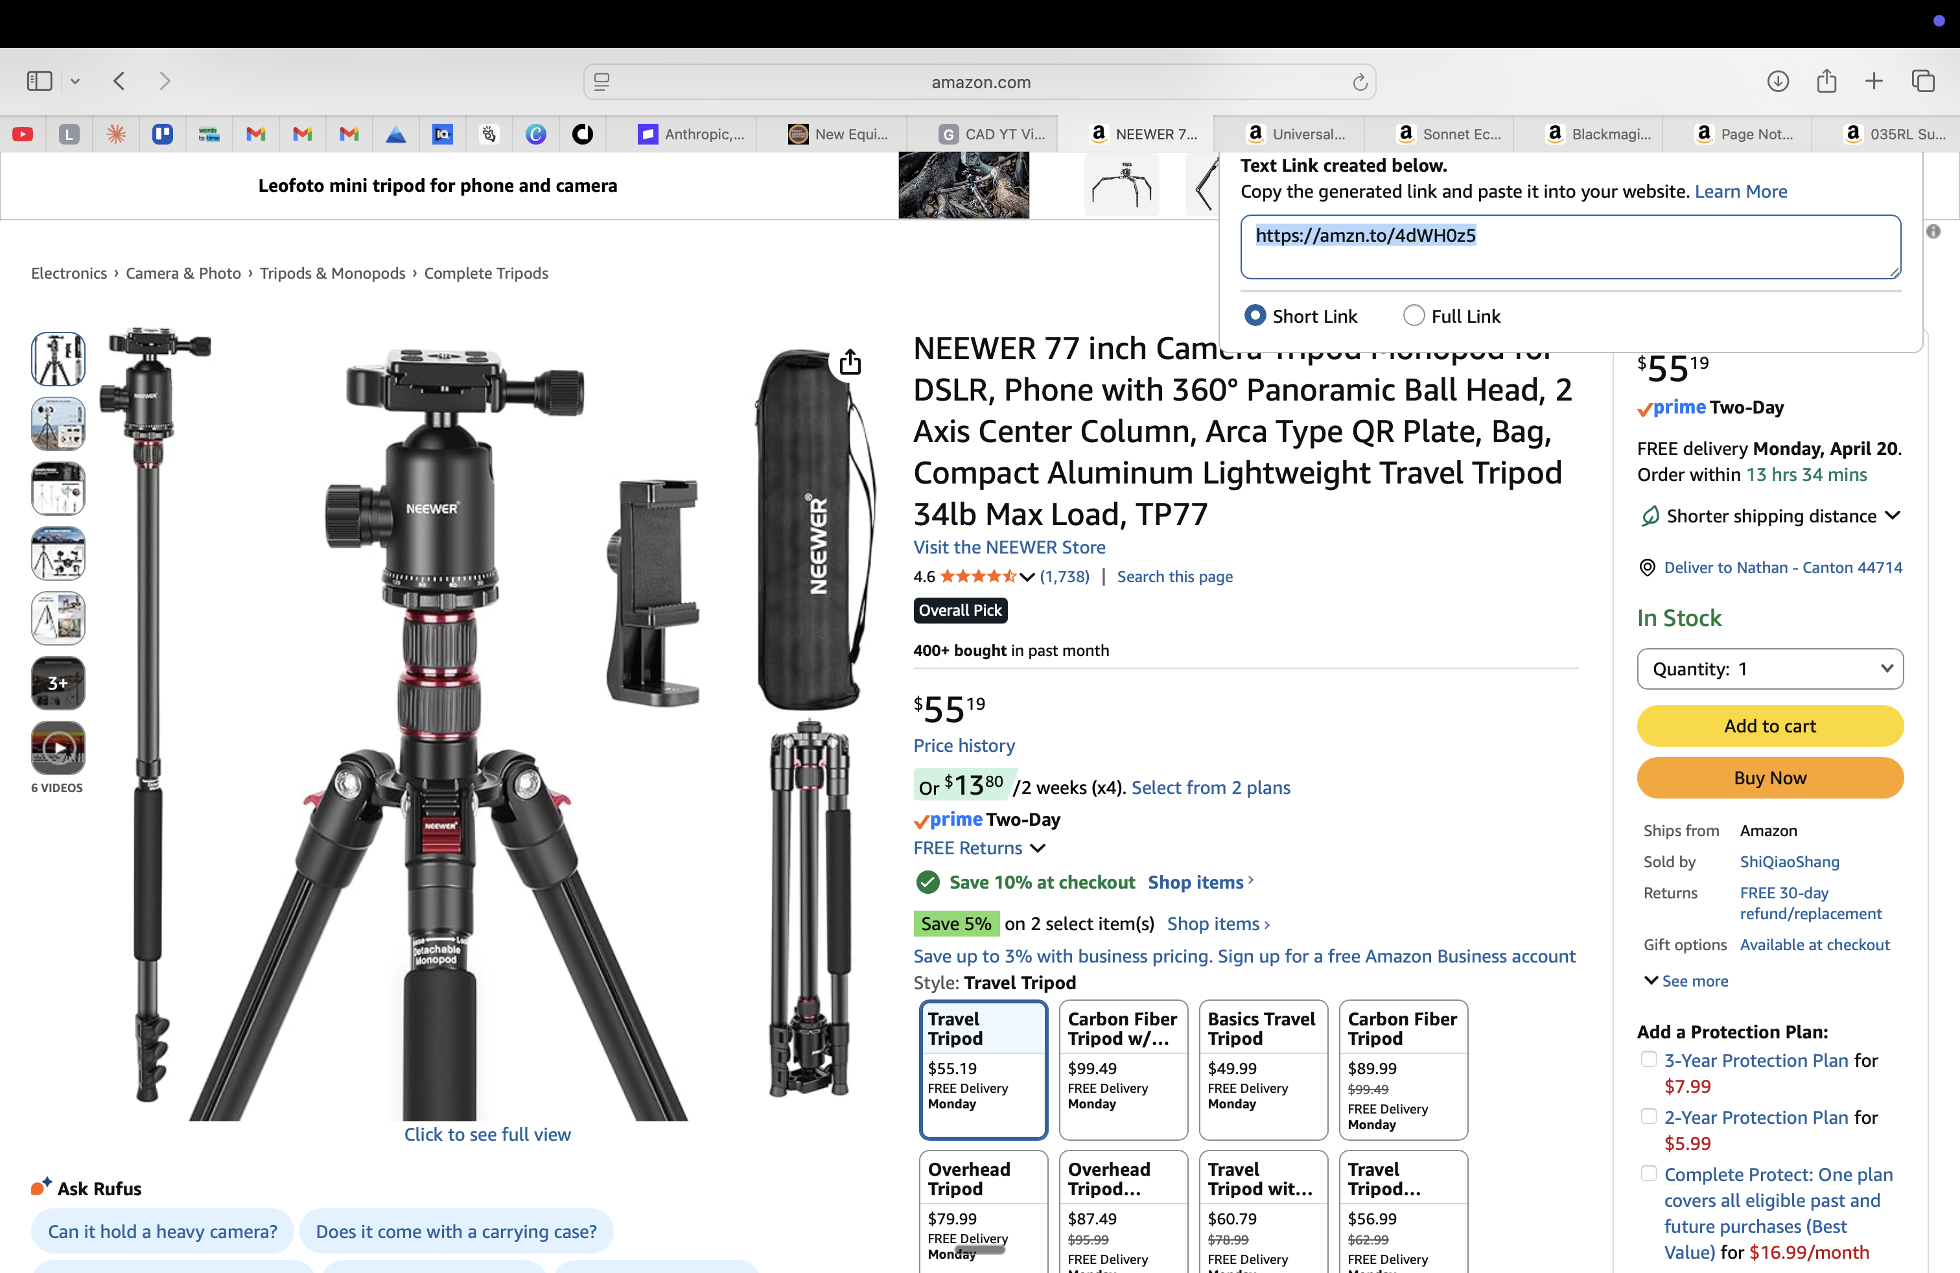Open the words to time pinned tab
The width and height of the screenshot is (1960, 1273).
(x=209, y=134)
